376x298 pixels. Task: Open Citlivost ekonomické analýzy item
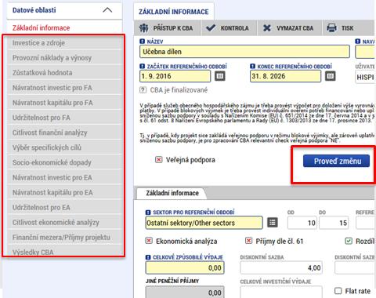(x=65, y=222)
